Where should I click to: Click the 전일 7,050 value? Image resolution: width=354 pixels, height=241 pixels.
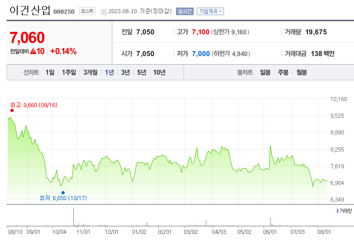pyautogui.click(x=145, y=32)
